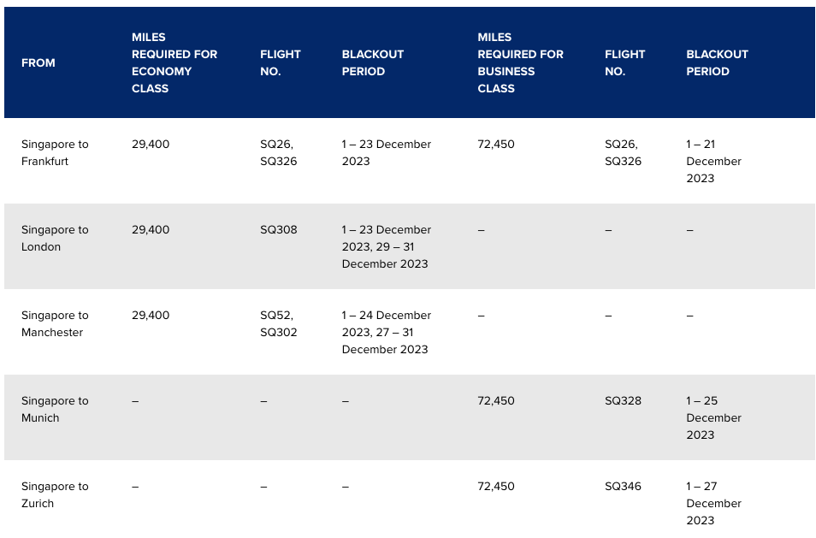Click the Singapore to Manchester route cell
The width and height of the screenshot is (816, 538).
(x=55, y=323)
